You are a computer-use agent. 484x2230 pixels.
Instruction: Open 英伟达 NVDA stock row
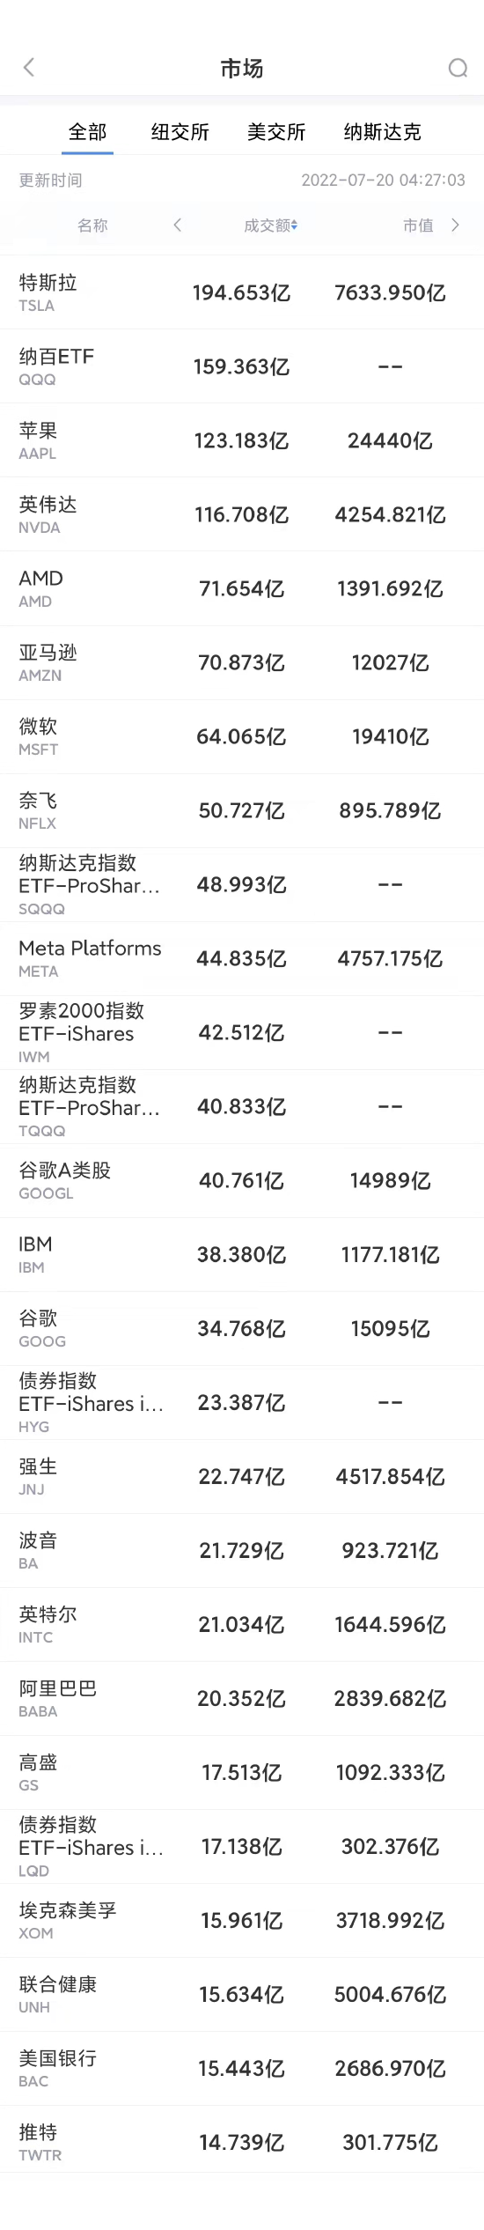click(242, 514)
